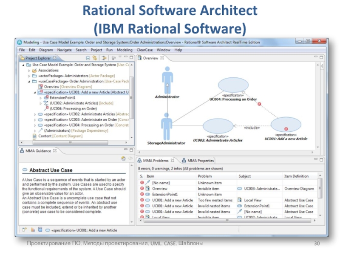Switch to the MMA Properties tab

[198, 161]
